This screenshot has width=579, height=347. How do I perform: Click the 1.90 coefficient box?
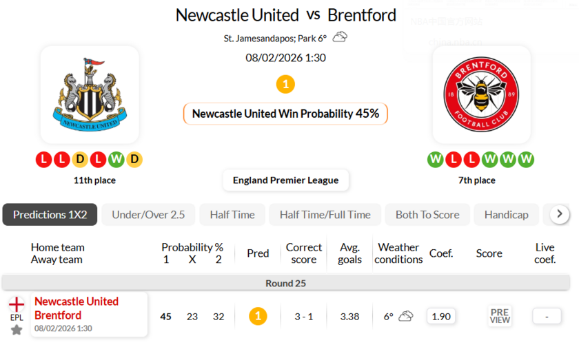pyautogui.click(x=440, y=316)
